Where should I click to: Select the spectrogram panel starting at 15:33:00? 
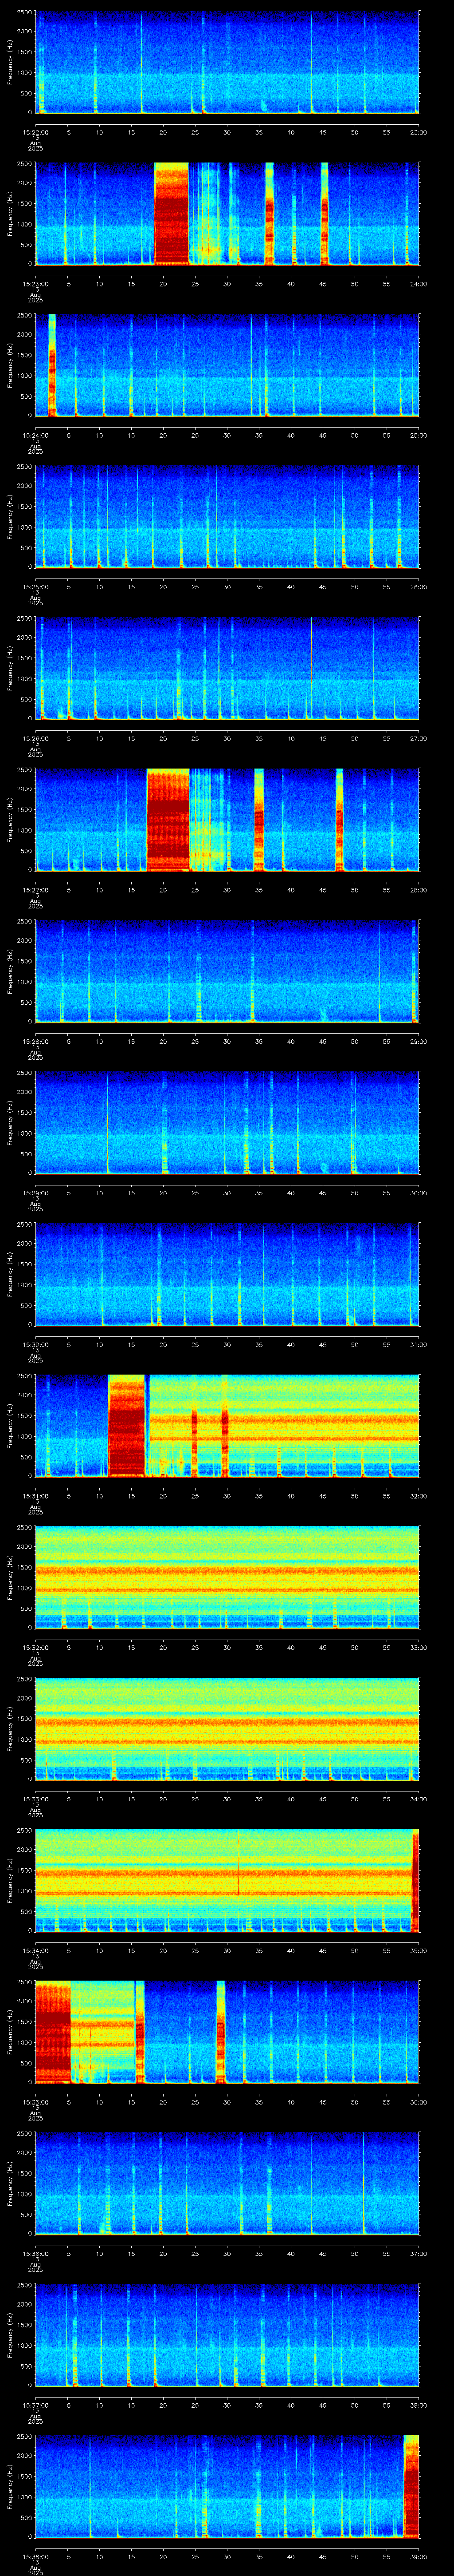[227, 1728]
